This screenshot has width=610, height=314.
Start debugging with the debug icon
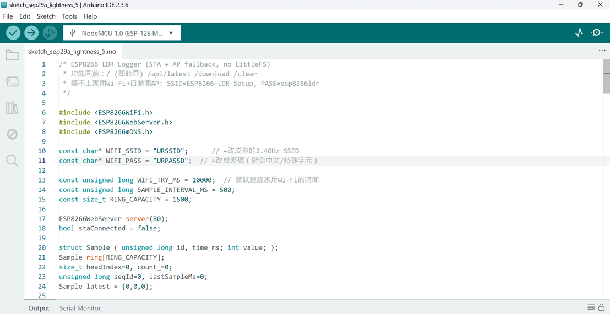coord(50,33)
